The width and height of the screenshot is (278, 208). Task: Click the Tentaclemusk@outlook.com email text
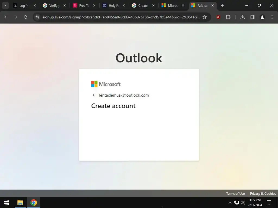coord(124,95)
